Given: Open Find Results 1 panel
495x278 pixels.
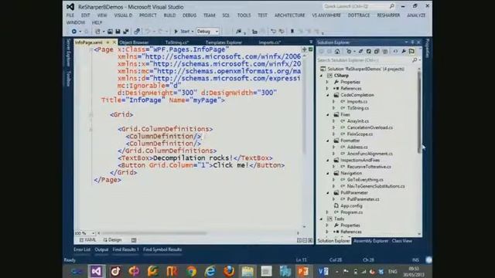Looking at the screenshot, I should pos(125,249).
